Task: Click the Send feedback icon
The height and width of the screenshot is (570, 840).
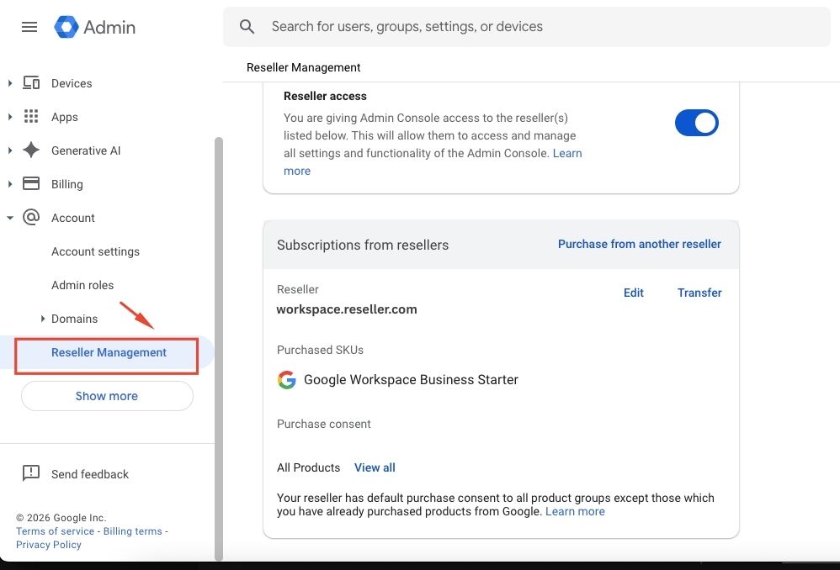Action: click(x=31, y=473)
